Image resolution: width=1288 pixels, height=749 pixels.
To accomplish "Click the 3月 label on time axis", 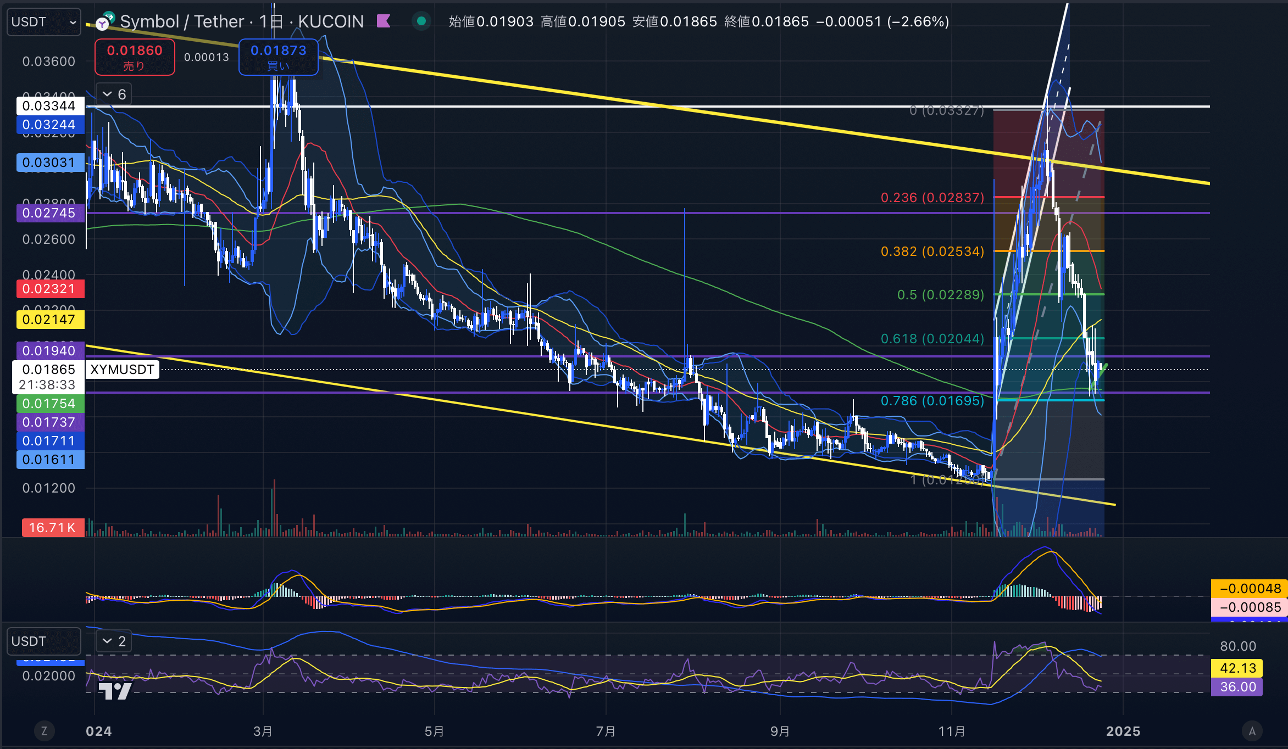I will [x=263, y=731].
